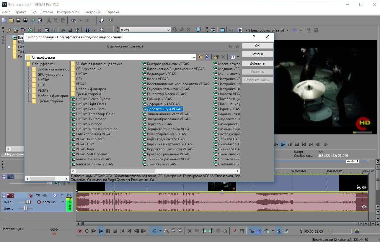The image size is (380, 242).
Task: Expand the VEGAS node in the folder tree
Action: (29, 91)
